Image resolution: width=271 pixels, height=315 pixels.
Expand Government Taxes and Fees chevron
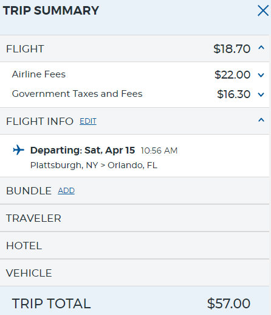(261, 94)
